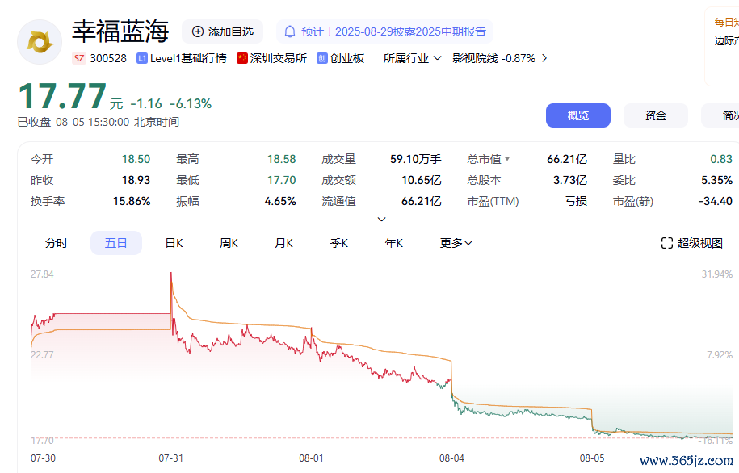Click the 成交额 value 10.65亿

pos(422,181)
